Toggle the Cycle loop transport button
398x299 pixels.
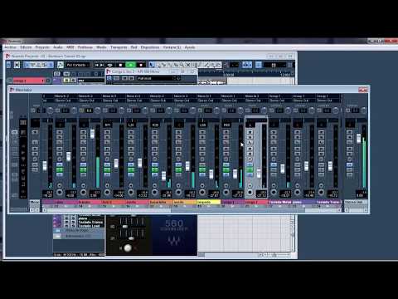pos(110,65)
